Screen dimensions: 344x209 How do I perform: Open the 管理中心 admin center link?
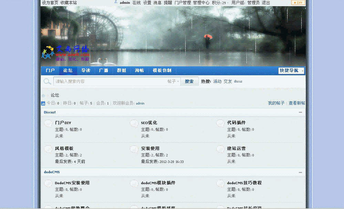tap(201, 3)
